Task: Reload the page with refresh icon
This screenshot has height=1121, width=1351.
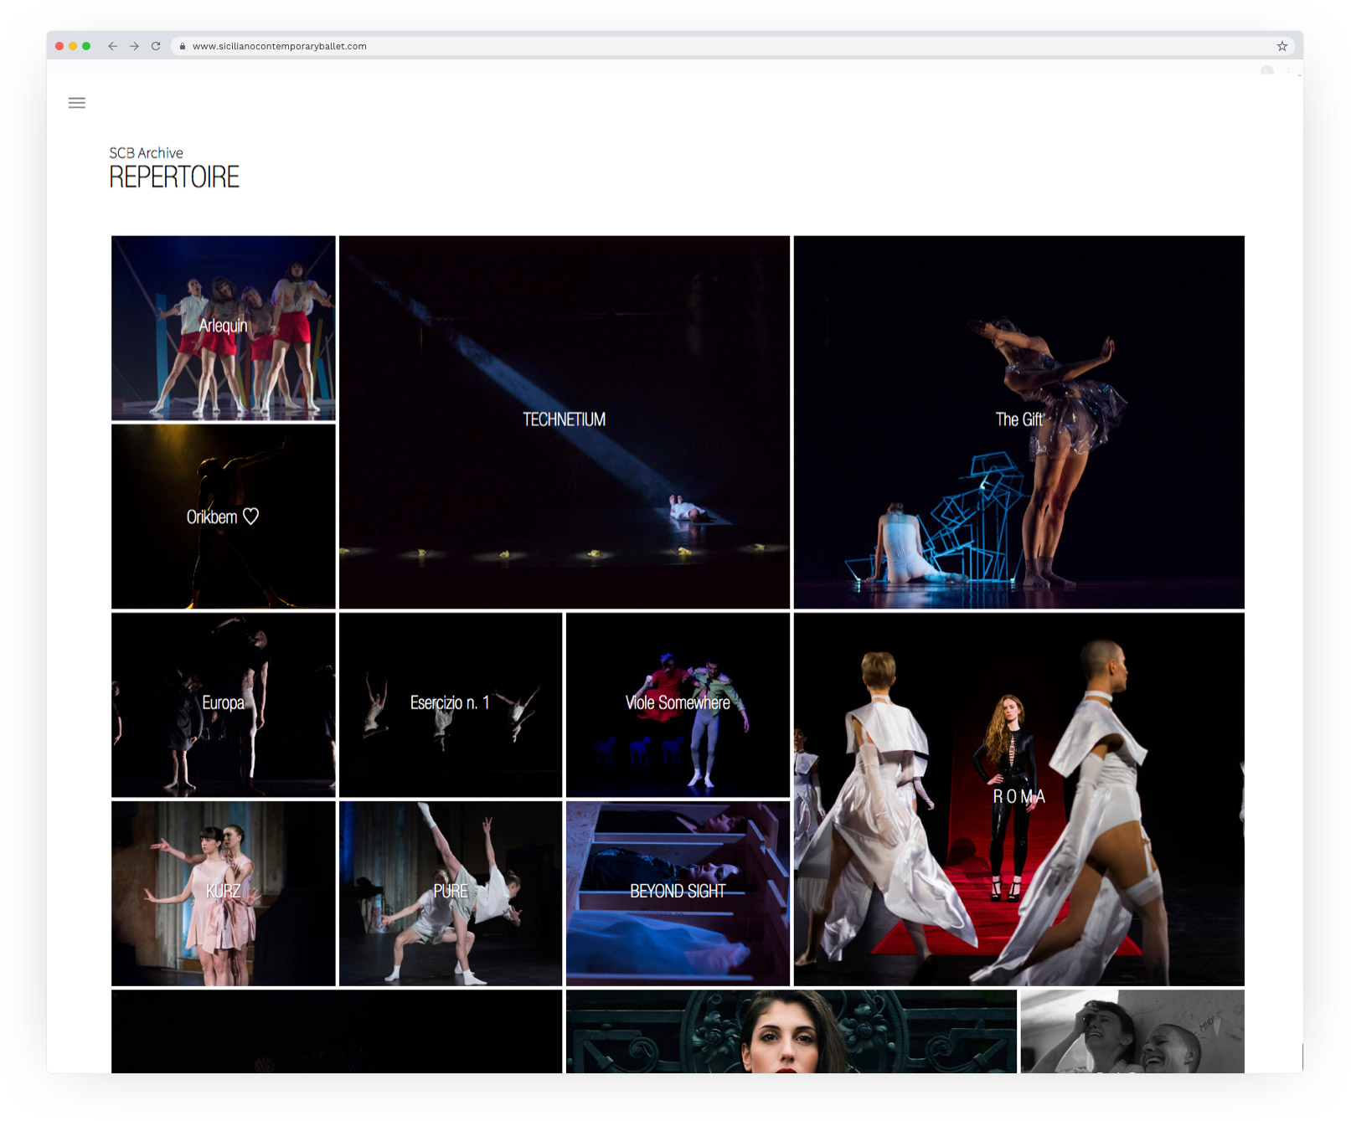Action: pyautogui.click(x=156, y=46)
